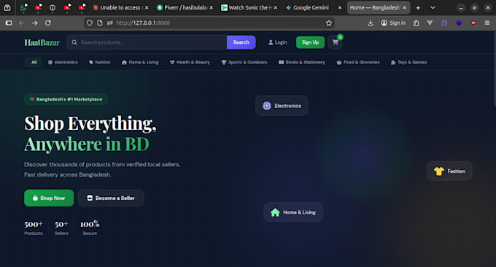List all tabs with the dropdown arrow

(x=433, y=7)
